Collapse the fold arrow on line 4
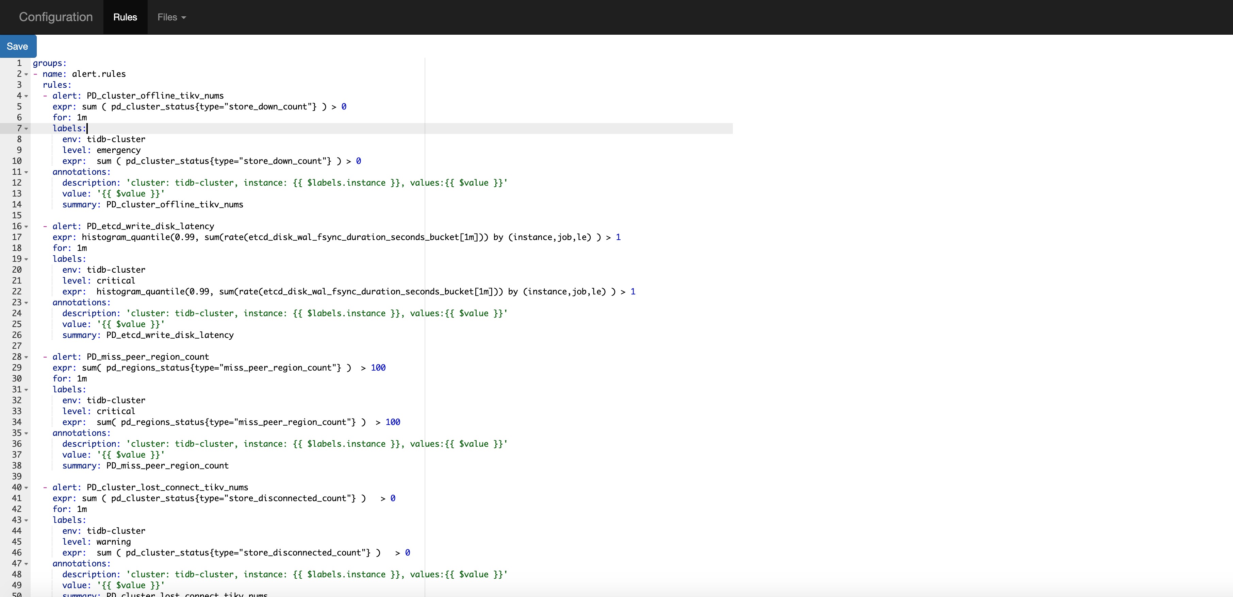Image resolution: width=1233 pixels, height=597 pixels. coord(26,96)
